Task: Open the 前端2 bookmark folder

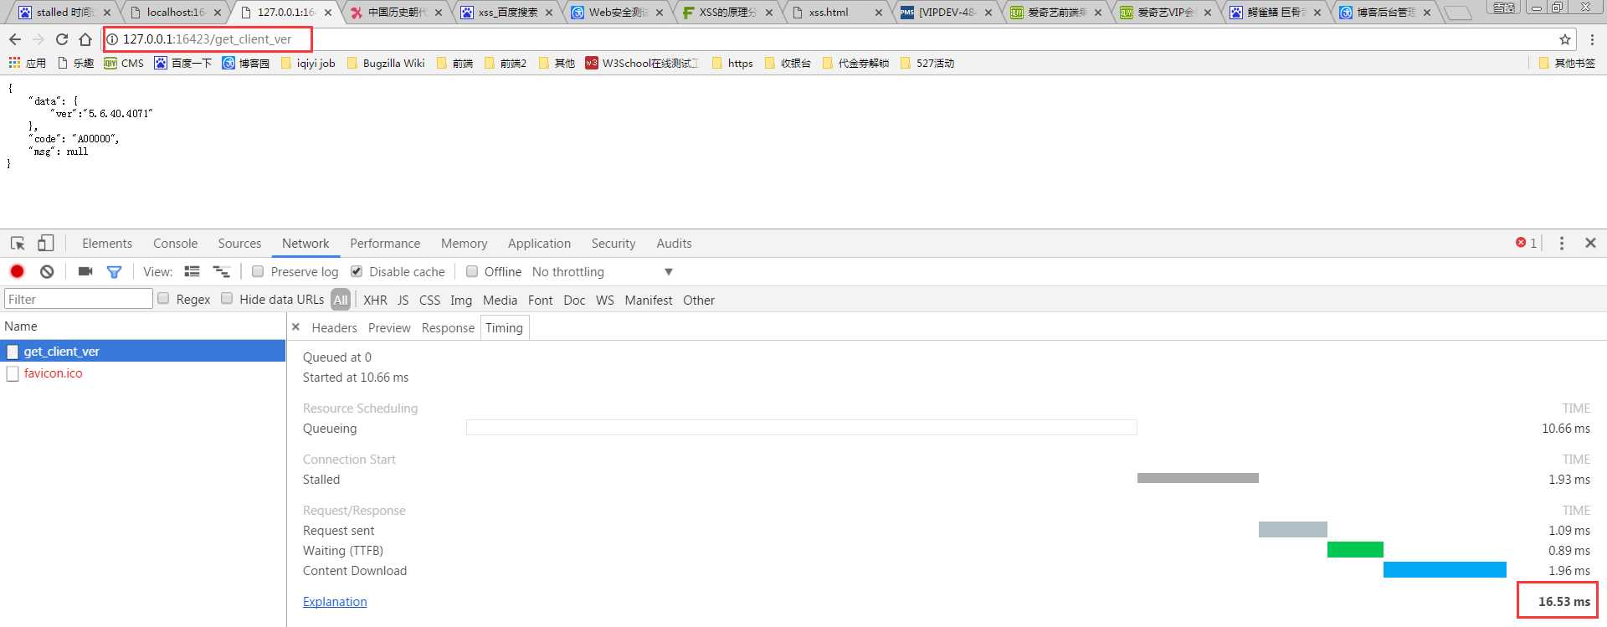Action: 506,63
